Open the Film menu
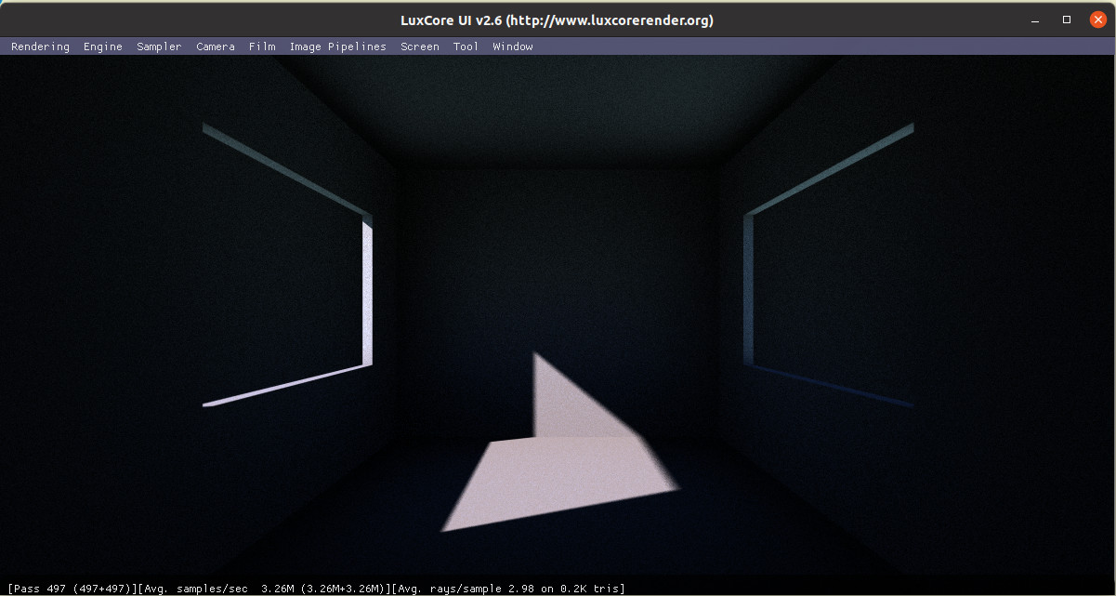The height and width of the screenshot is (596, 1116). pos(261,46)
